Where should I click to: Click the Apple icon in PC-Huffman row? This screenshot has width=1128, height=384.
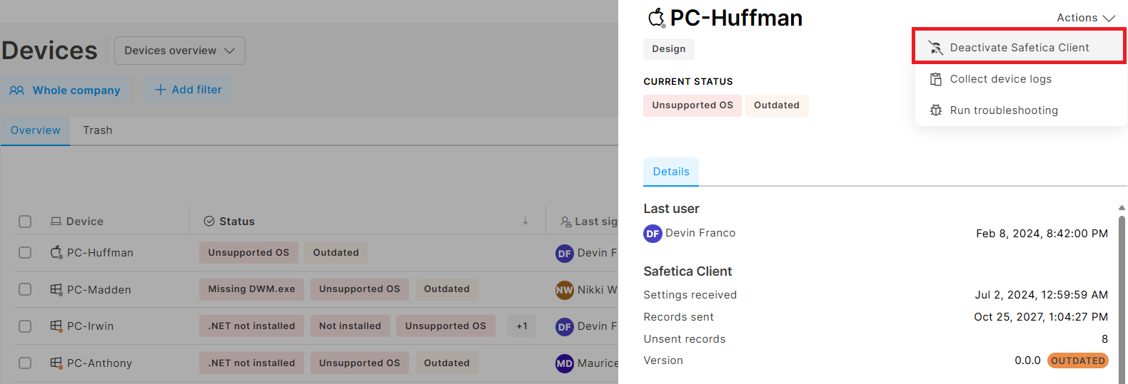tap(56, 252)
